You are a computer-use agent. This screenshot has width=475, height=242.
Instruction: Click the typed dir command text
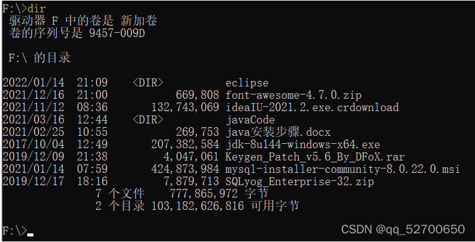click(37, 9)
